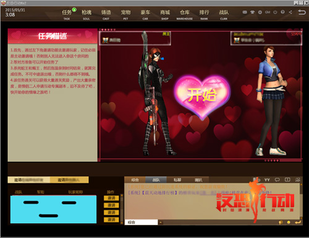Click the blue jacket female character model

(271, 101)
